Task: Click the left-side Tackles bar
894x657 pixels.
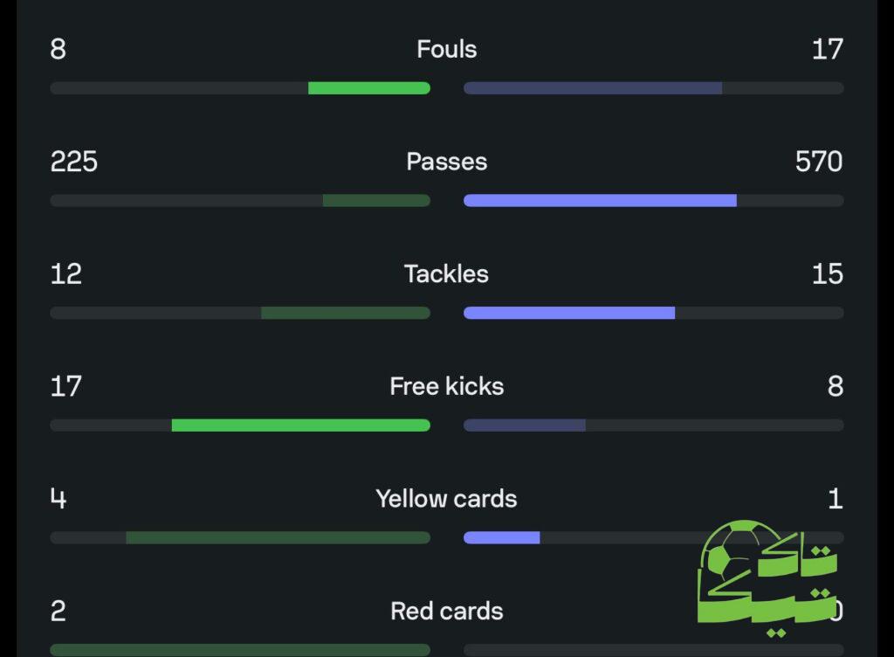Action: [x=345, y=313]
